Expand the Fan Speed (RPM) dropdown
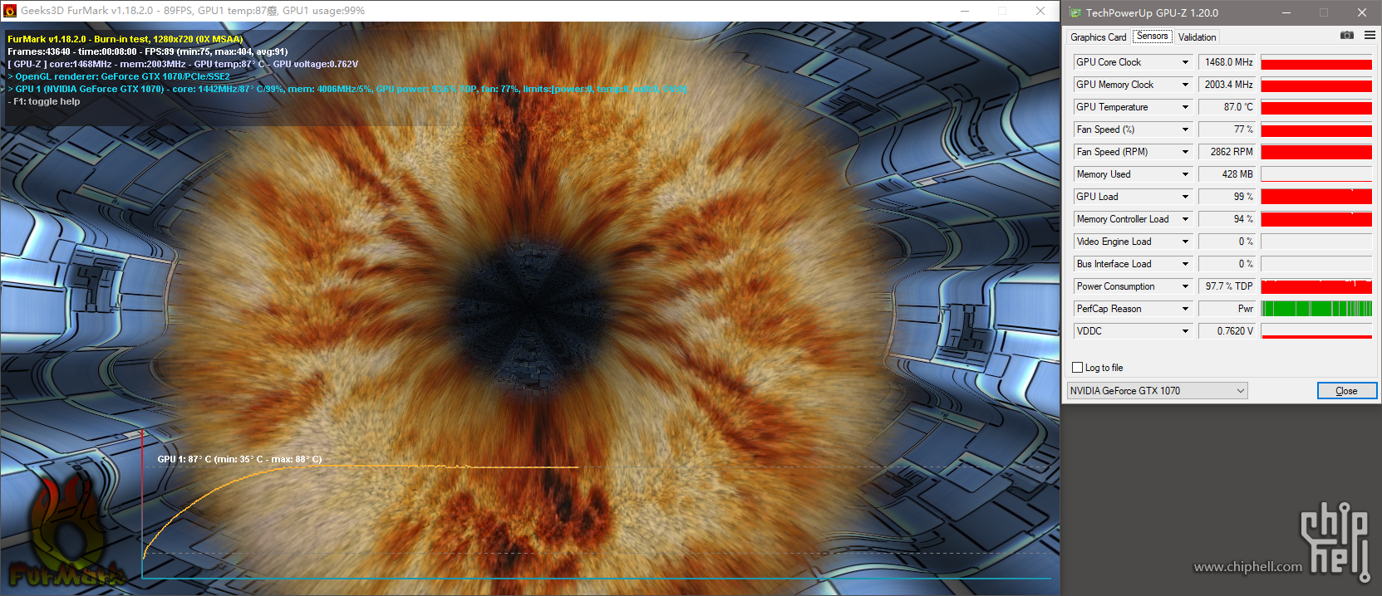Viewport: 1382px width, 596px height. pyautogui.click(x=1185, y=152)
